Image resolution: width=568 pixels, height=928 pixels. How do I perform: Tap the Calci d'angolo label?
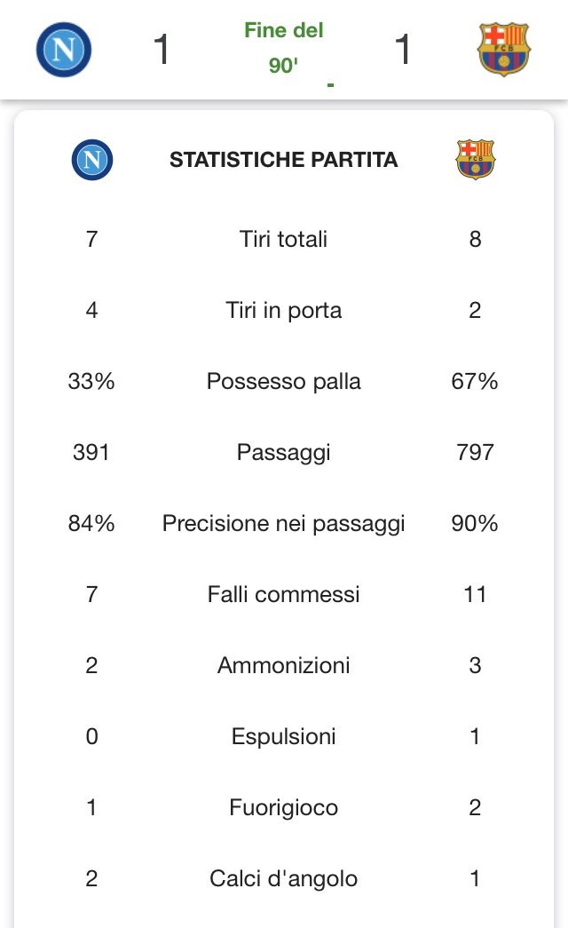click(284, 879)
